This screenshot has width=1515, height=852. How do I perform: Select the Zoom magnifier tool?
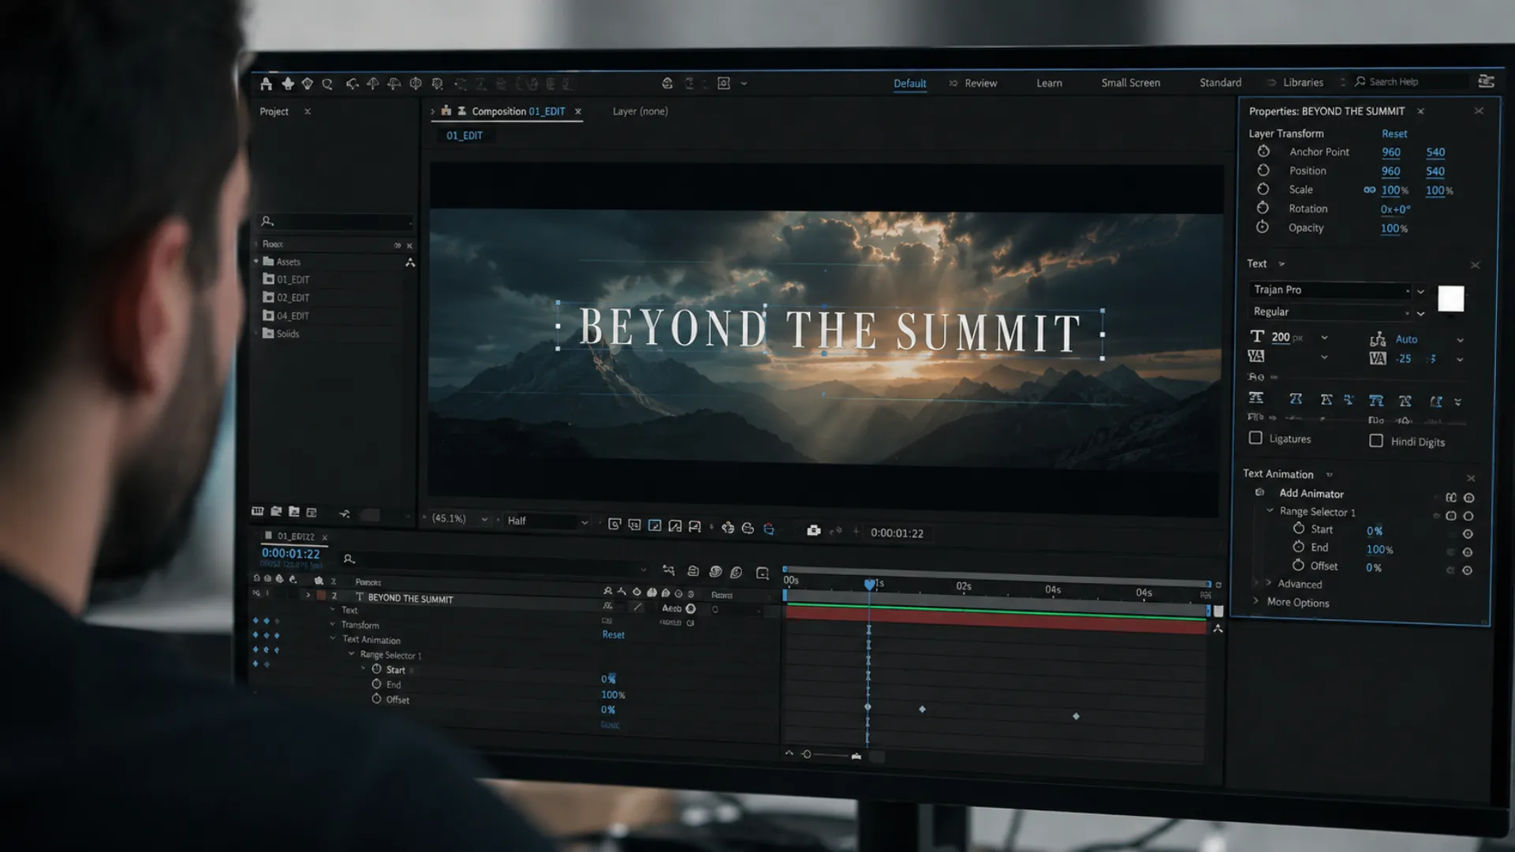(x=327, y=84)
